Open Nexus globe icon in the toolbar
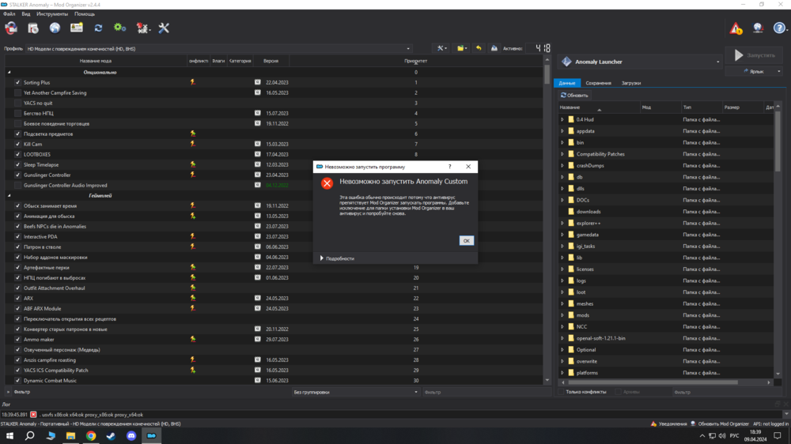The image size is (791, 444). tap(55, 28)
